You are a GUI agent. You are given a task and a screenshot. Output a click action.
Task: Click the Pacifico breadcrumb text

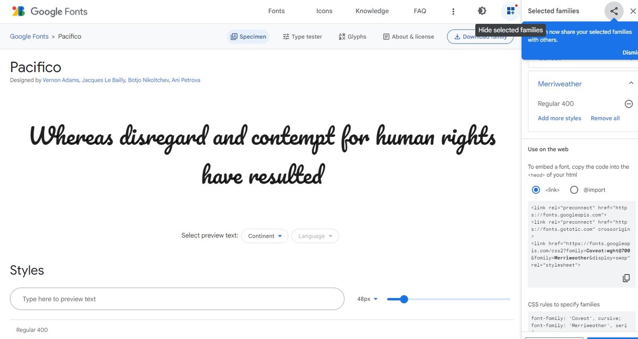(70, 37)
